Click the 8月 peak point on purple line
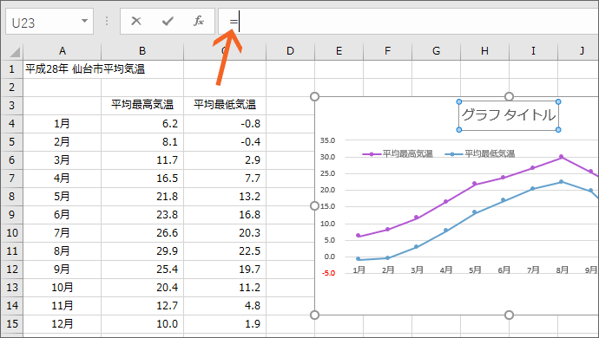 [x=561, y=157]
